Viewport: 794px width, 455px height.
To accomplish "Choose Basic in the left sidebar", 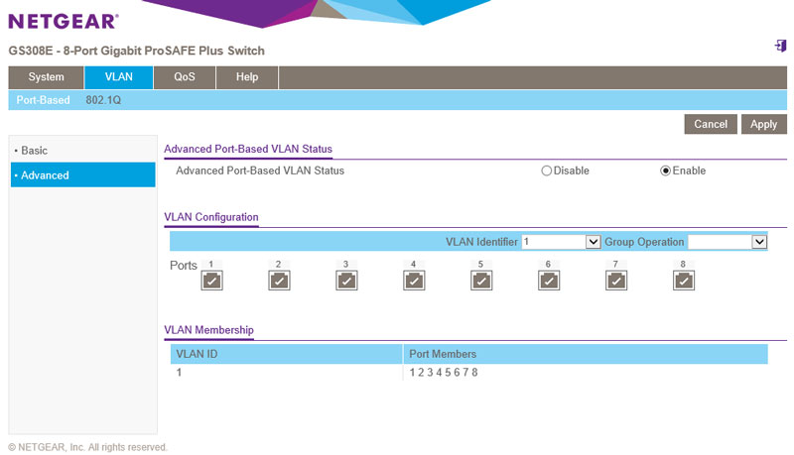I will coord(83,151).
